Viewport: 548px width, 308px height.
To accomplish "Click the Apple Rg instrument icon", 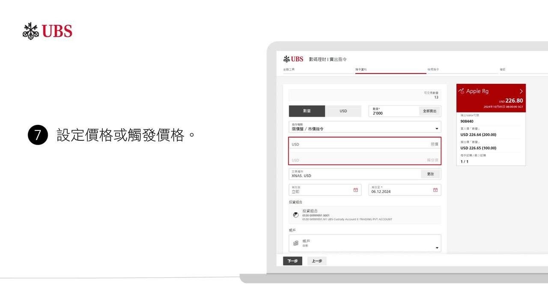I will [461, 91].
